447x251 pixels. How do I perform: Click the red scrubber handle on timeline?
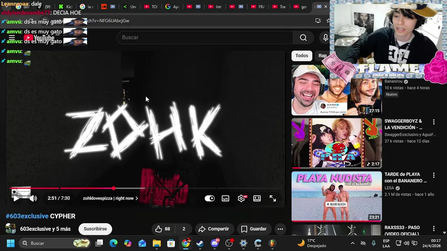coord(114,188)
